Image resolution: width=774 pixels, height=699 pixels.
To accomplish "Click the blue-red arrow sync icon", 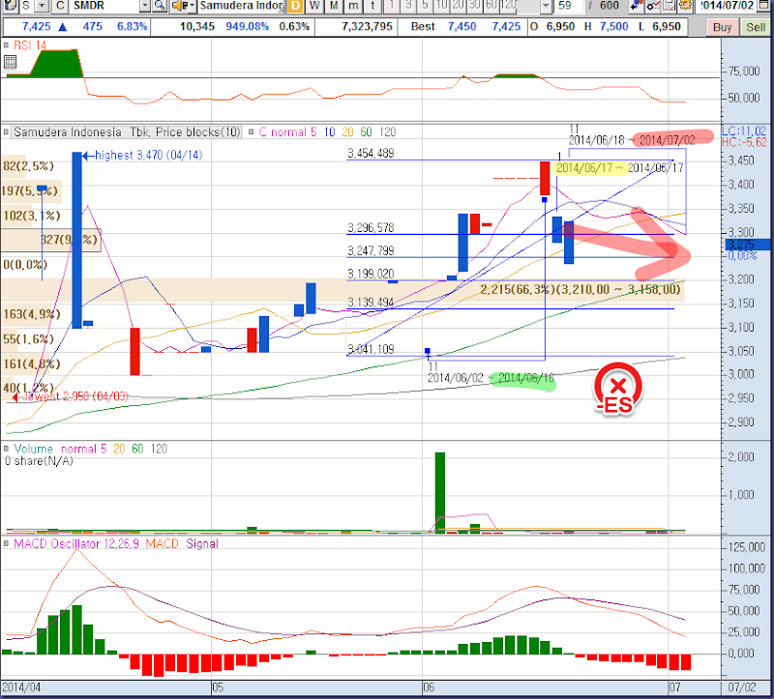I will pyautogui.click(x=638, y=6).
